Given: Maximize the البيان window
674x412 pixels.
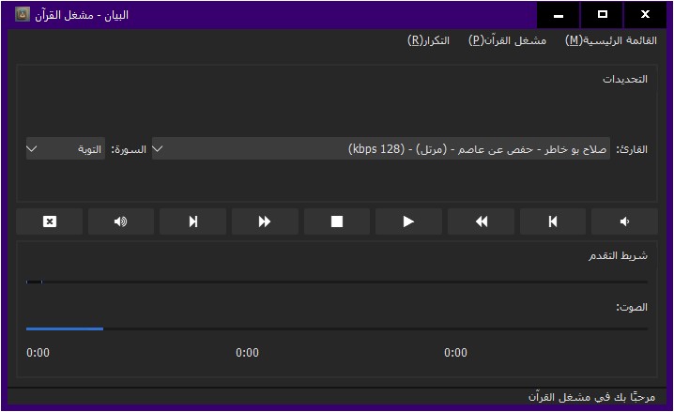Looking at the screenshot, I should (x=603, y=15).
